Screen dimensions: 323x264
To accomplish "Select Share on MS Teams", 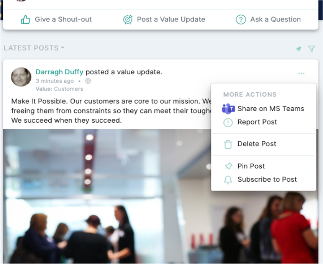I will (264, 108).
